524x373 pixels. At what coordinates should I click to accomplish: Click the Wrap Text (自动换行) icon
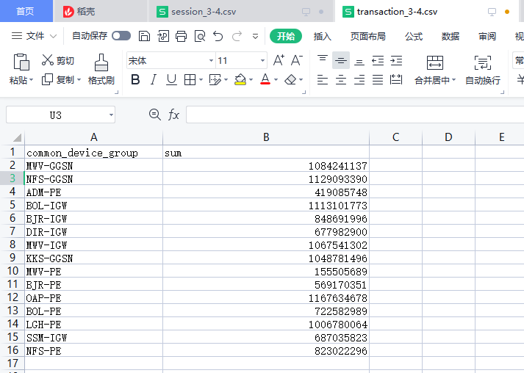482,62
